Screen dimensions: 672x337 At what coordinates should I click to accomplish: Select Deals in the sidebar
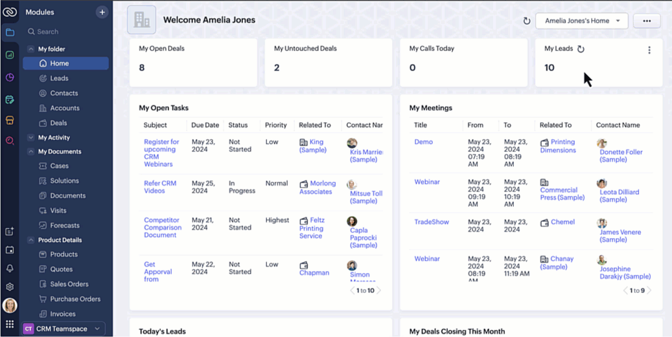[x=58, y=123]
